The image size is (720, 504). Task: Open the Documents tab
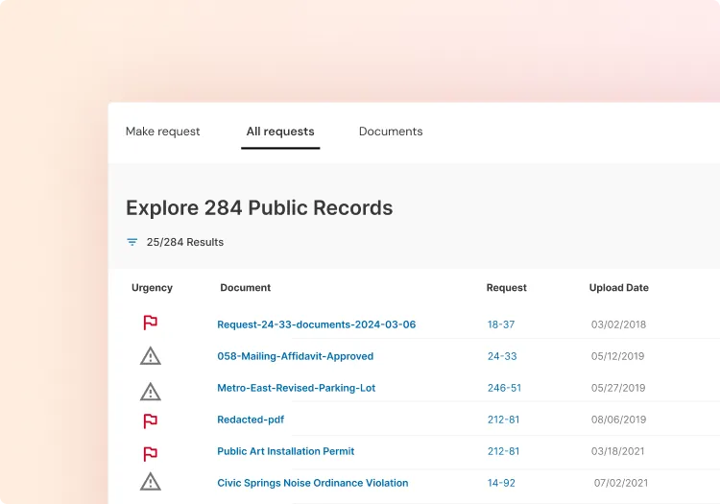[x=391, y=132]
